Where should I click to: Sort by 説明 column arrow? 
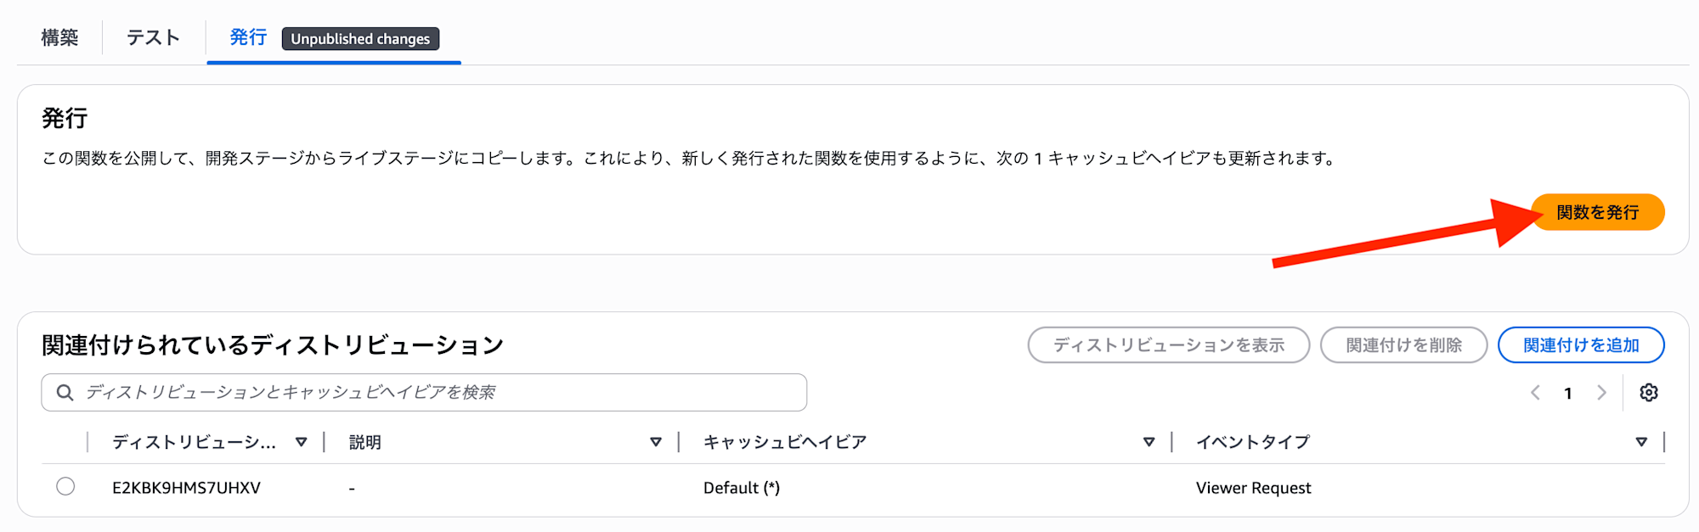[x=655, y=442]
